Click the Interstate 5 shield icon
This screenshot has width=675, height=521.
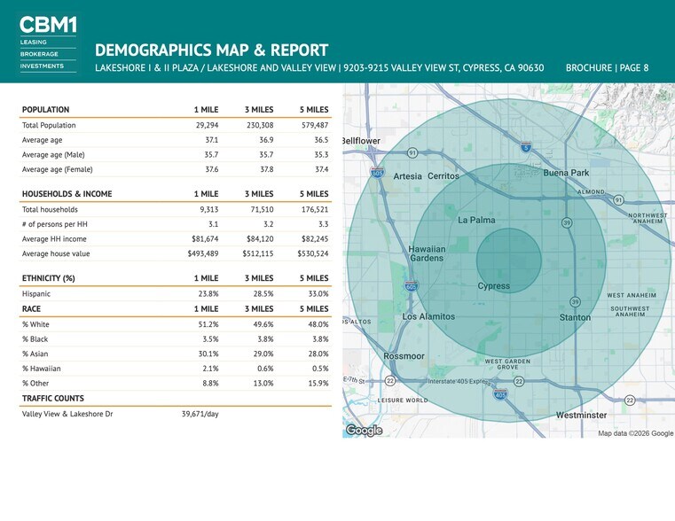coord(526,146)
